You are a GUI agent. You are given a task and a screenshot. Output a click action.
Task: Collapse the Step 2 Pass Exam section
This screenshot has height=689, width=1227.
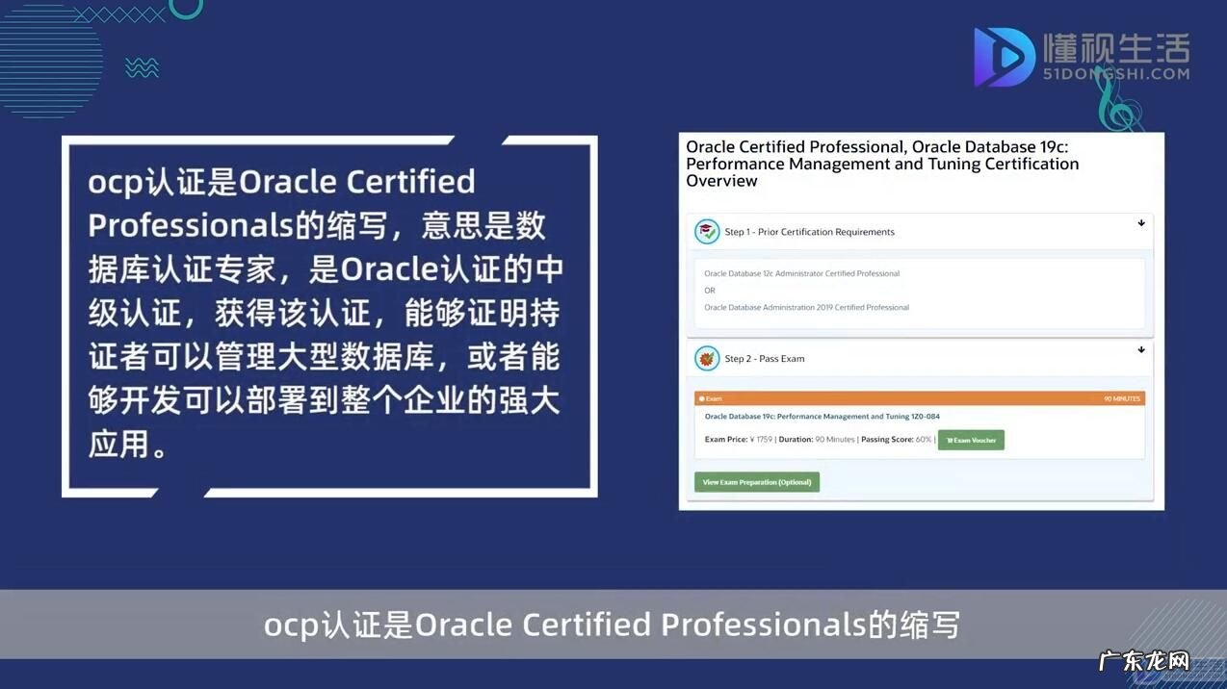coord(1140,349)
